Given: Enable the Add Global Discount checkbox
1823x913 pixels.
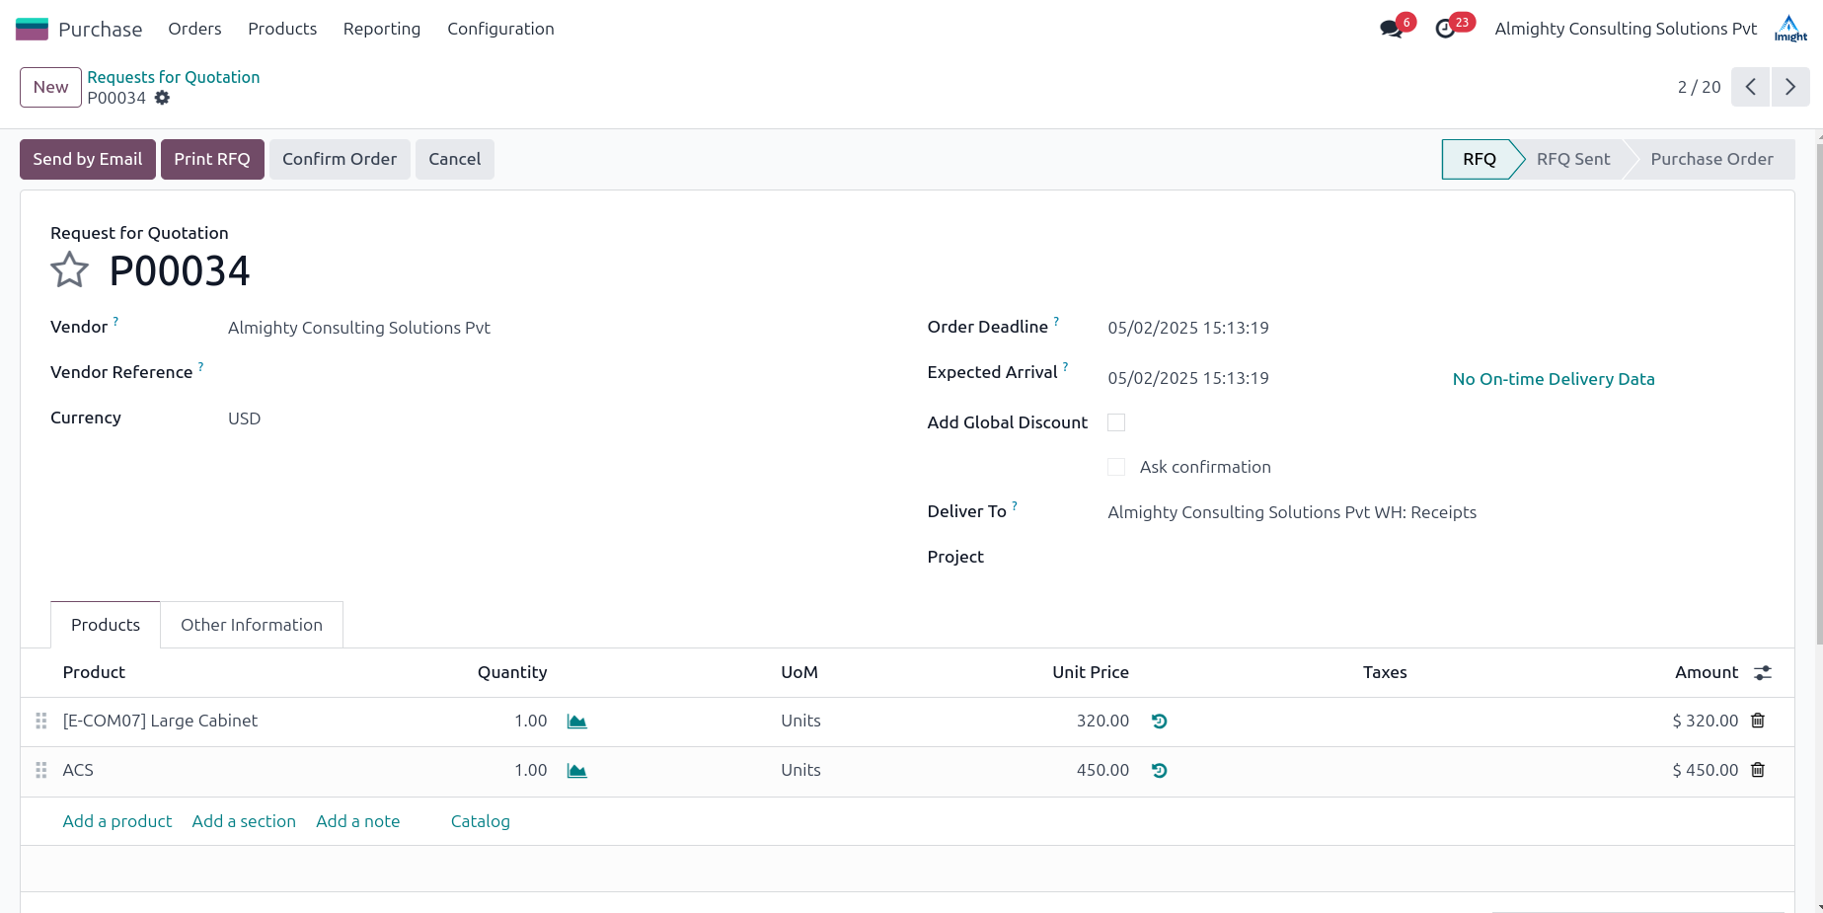Looking at the screenshot, I should pyautogui.click(x=1116, y=422).
